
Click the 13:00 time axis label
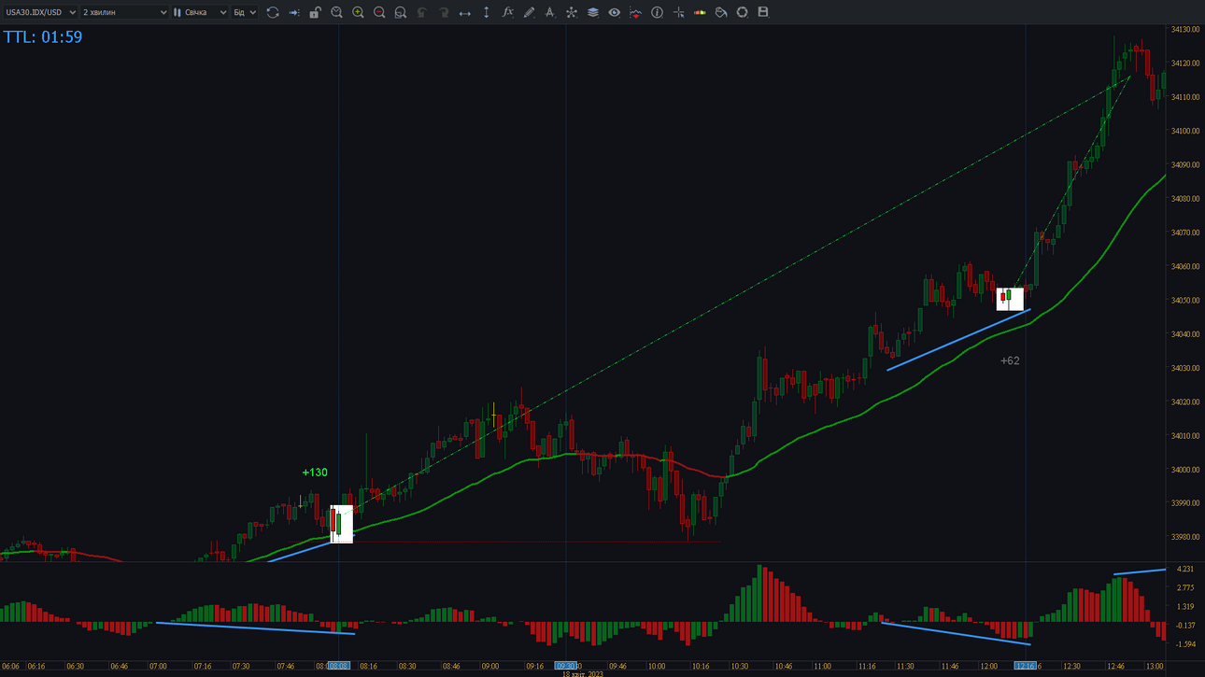click(x=1155, y=666)
